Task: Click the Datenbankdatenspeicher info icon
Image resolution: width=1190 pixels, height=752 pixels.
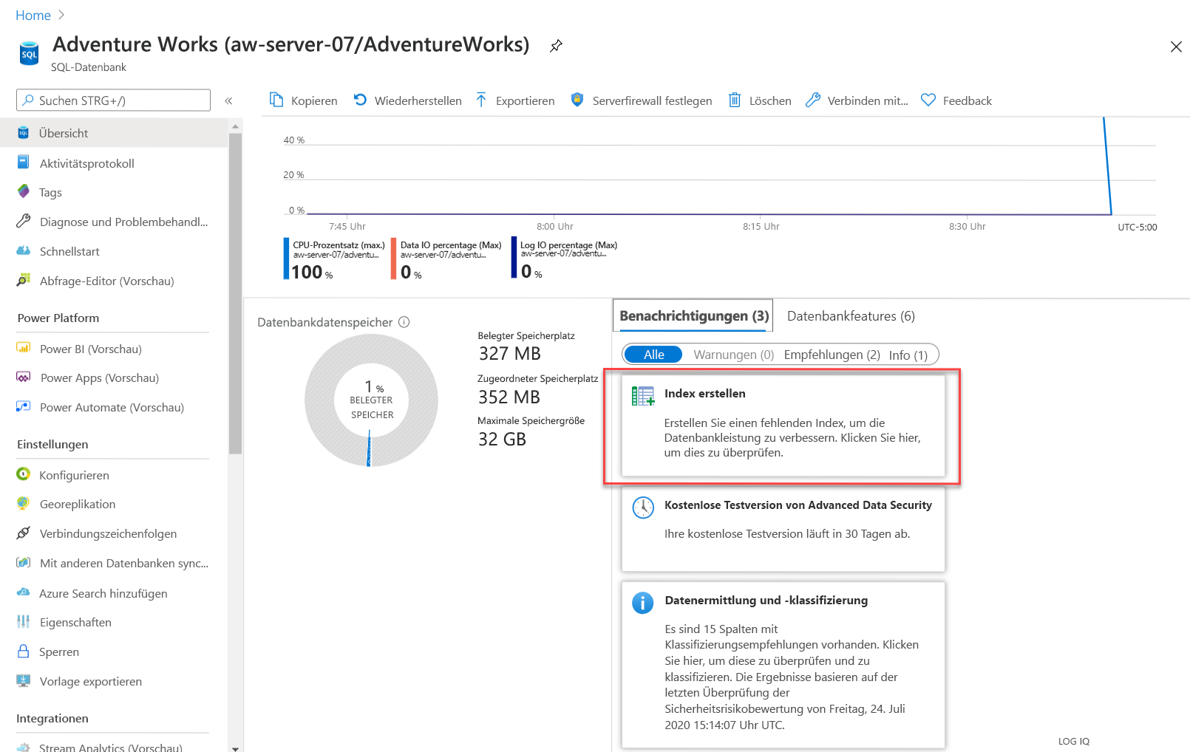Action: (x=404, y=322)
